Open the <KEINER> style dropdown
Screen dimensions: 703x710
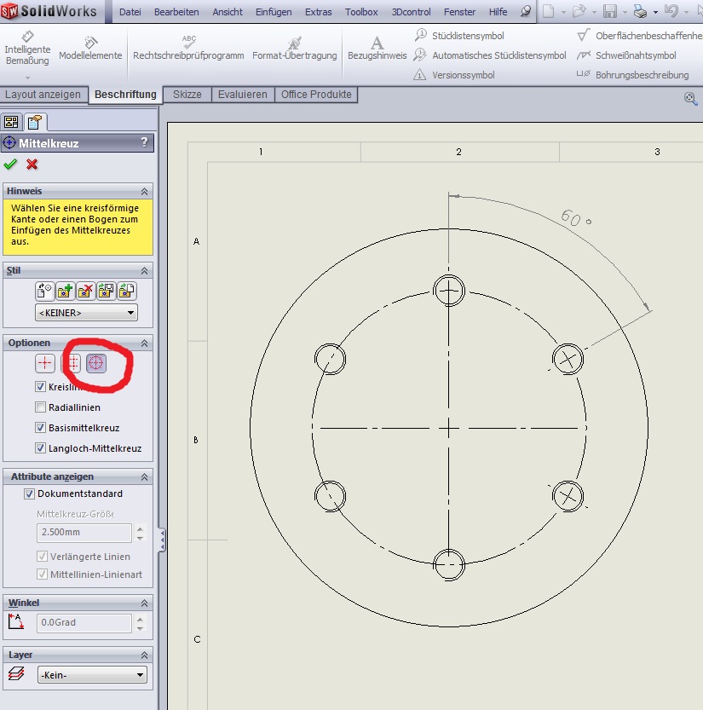(x=86, y=313)
